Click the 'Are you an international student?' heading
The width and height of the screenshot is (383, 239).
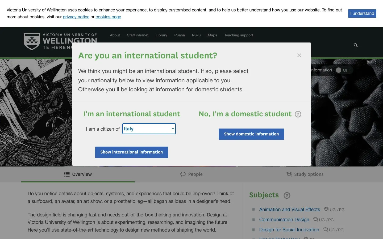point(148,56)
